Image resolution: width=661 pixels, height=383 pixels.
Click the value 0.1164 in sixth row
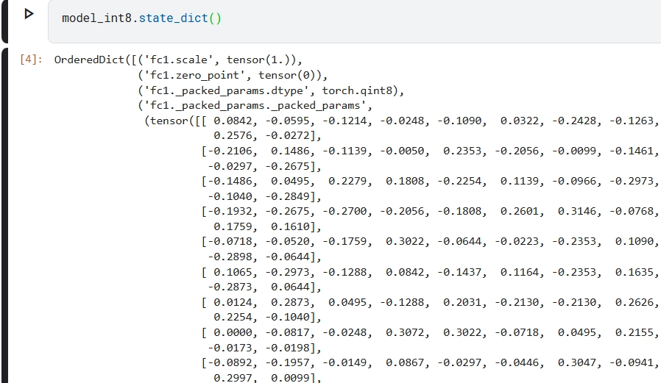(520, 272)
